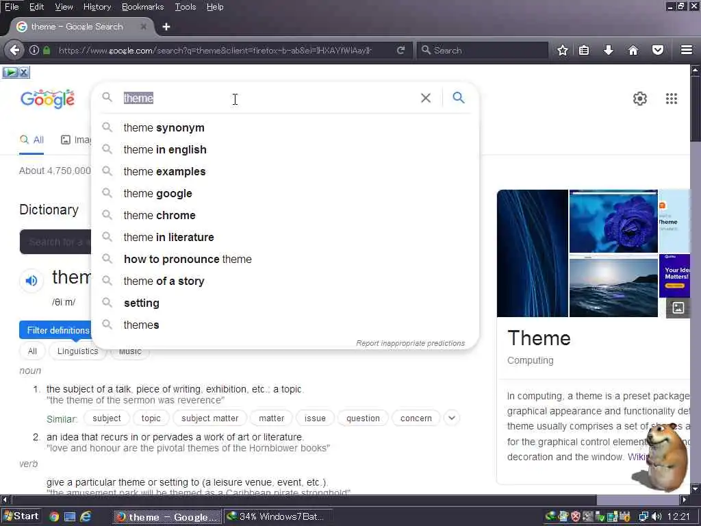
Task: Click the similar word subject chip
Action: tap(106, 418)
